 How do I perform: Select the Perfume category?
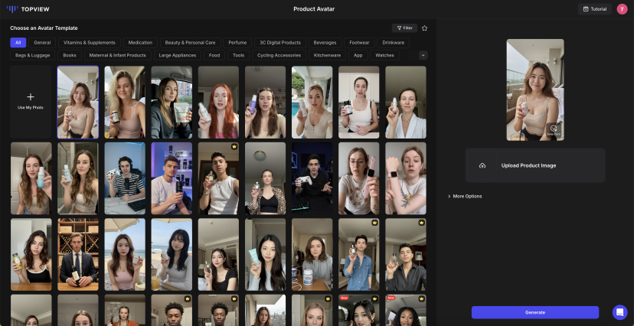click(237, 42)
